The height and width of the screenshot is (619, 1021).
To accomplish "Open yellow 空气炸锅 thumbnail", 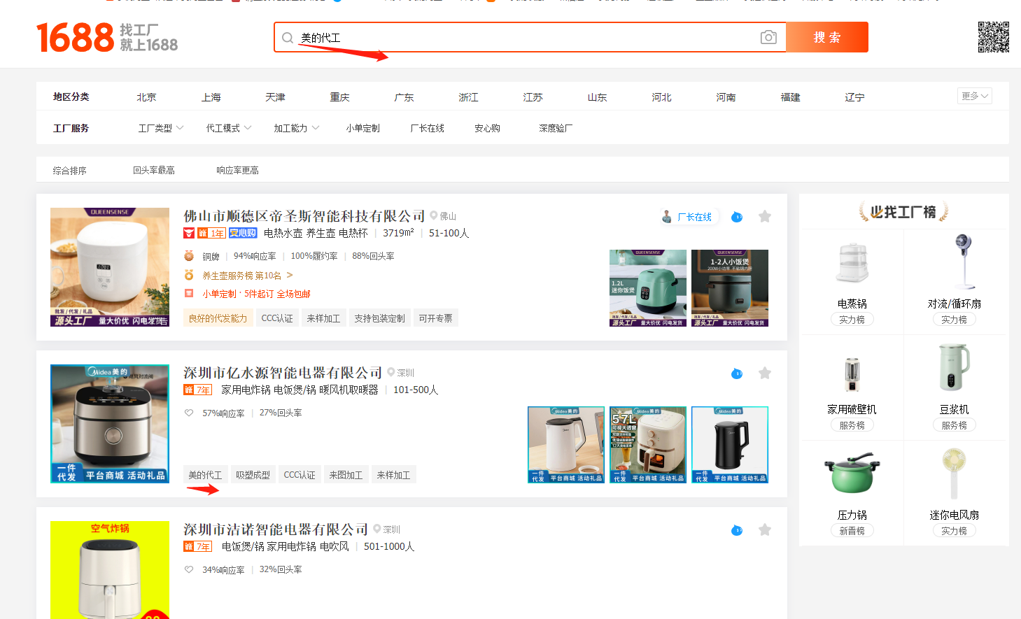I will click(110, 570).
